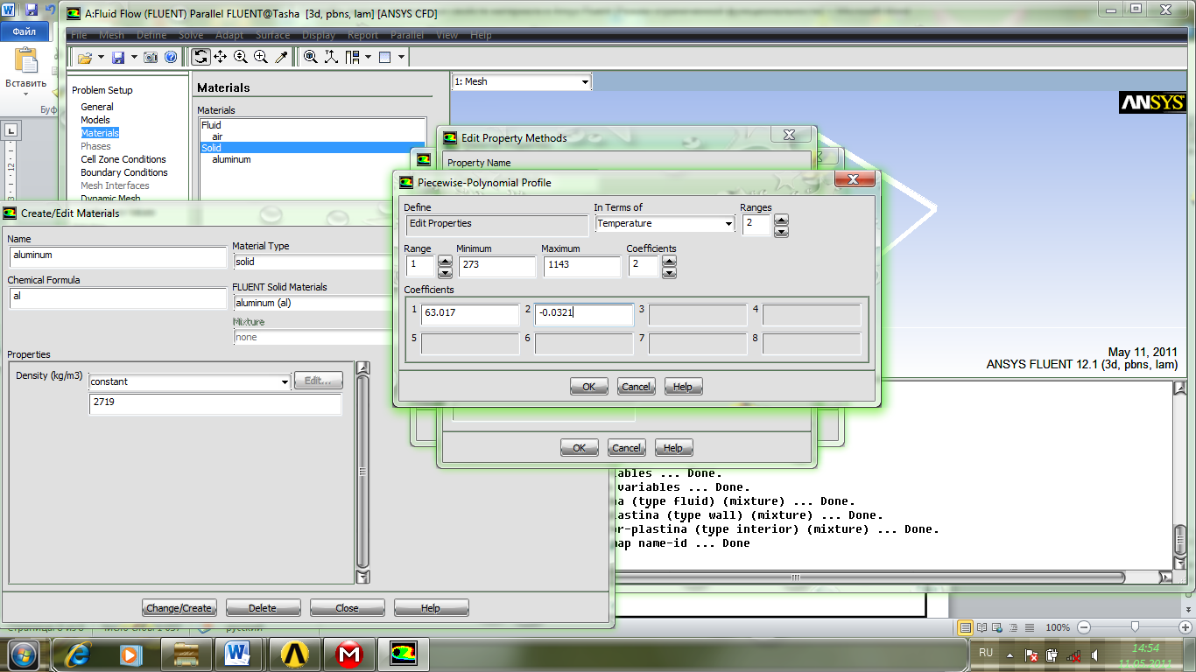Open the Файл tab in Word
Viewport: 1196px width, 672px height.
24,30
